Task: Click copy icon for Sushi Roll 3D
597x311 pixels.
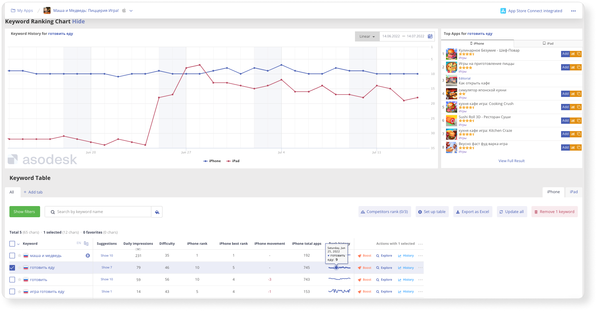Action: pyautogui.click(x=579, y=121)
